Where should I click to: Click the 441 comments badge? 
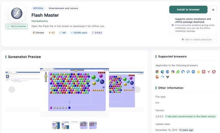[x=63, y=33]
